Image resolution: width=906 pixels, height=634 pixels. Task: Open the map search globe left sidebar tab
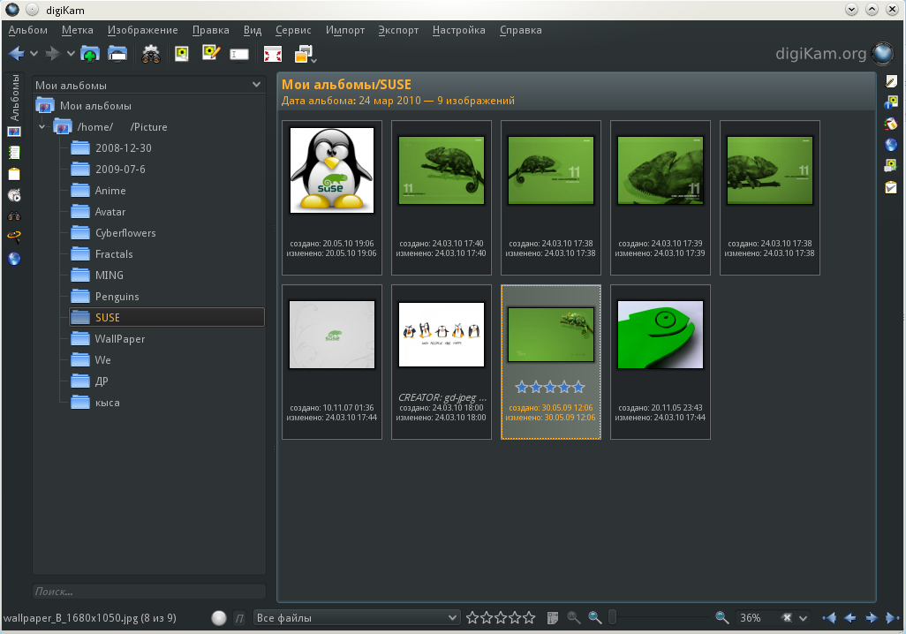(x=14, y=259)
